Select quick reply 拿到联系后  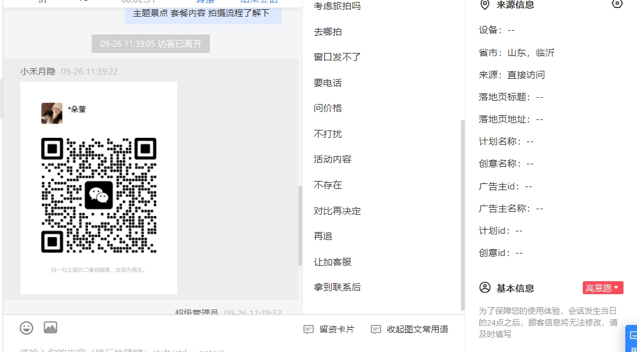pos(337,287)
